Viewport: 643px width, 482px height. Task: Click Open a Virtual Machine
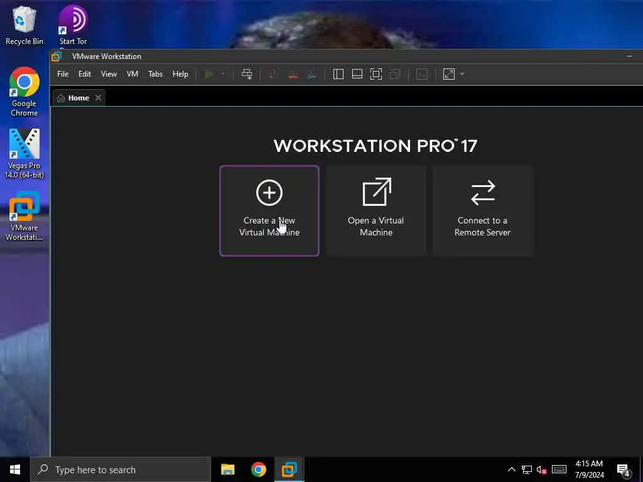point(376,211)
